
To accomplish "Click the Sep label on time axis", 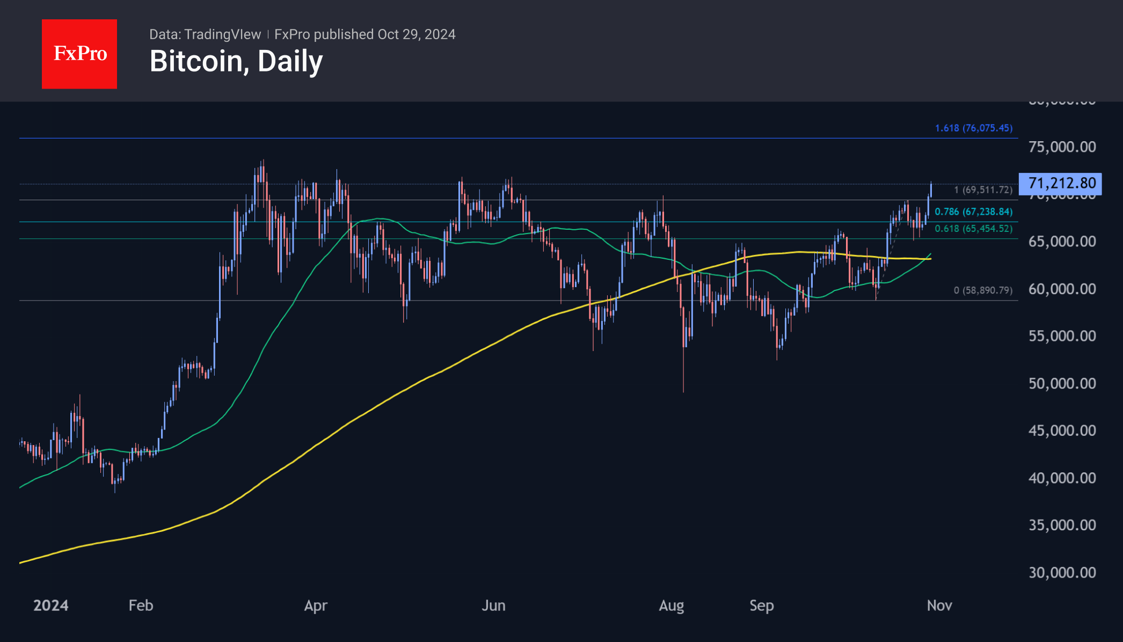I will 761,605.
